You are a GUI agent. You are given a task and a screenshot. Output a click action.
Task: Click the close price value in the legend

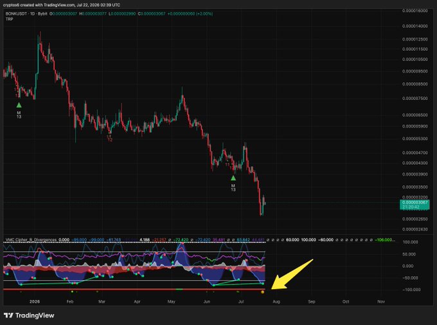point(153,14)
